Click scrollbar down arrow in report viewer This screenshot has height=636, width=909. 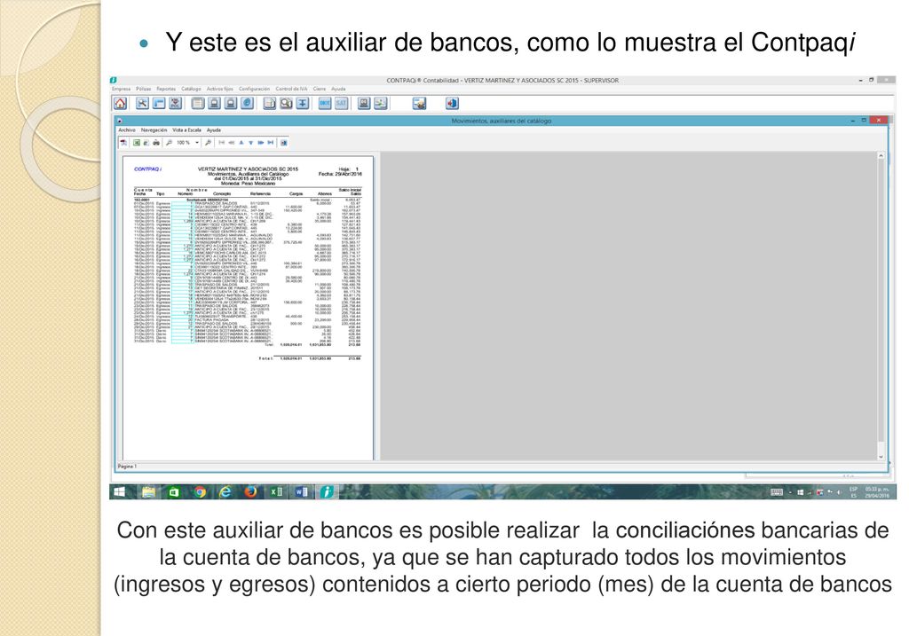click(x=881, y=457)
